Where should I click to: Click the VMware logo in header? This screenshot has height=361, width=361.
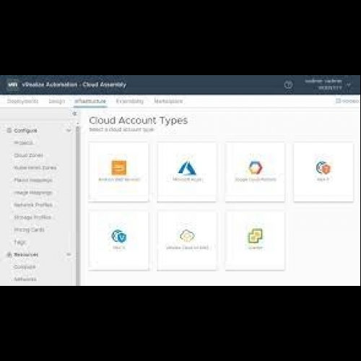[x=12, y=84]
